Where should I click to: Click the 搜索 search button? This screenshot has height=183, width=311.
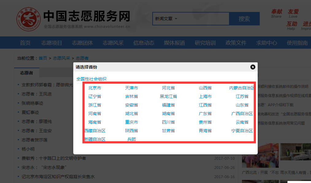pyautogui.click(x=244, y=19)
